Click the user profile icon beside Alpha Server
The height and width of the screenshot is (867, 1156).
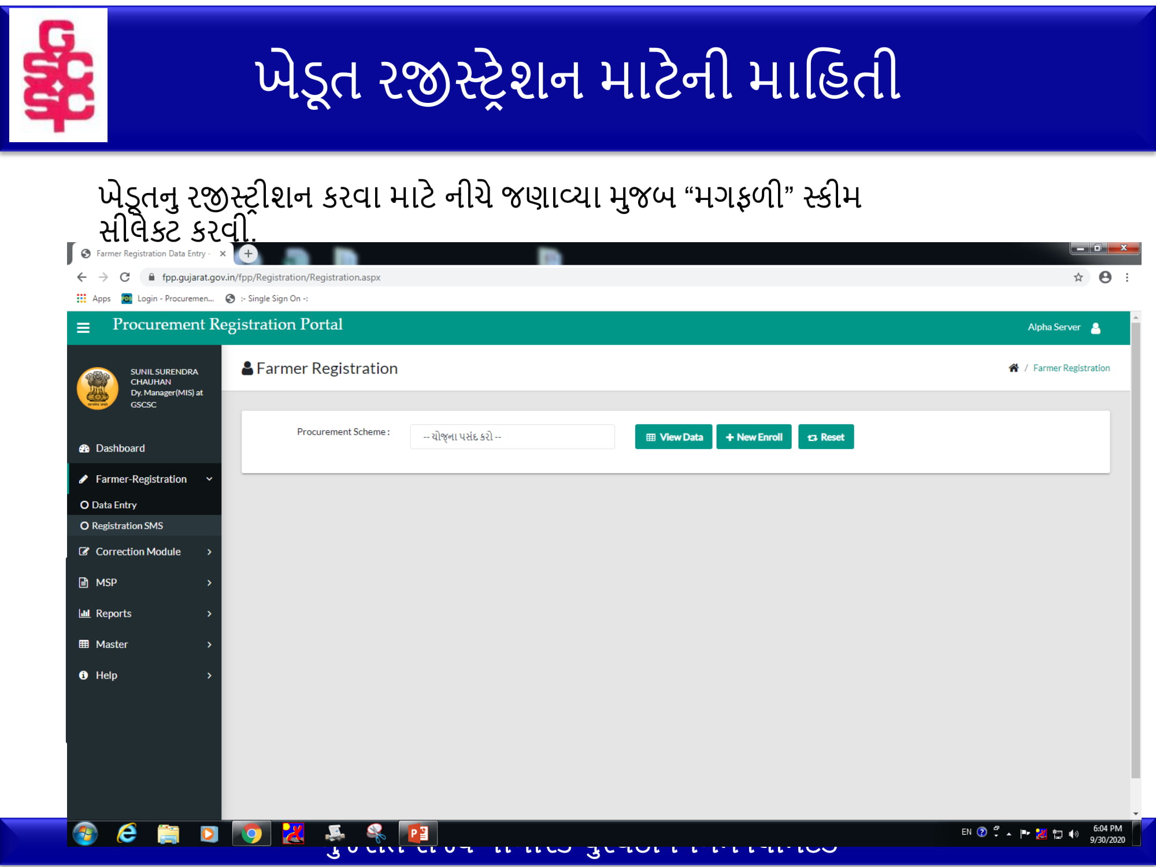[x=1096, y=327]
